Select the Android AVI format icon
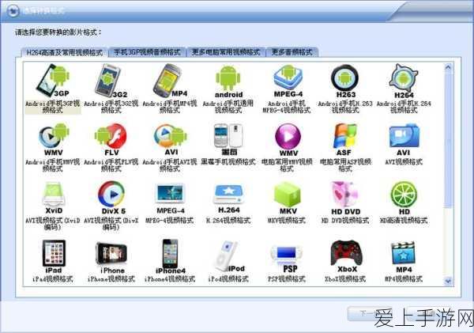Screen dimensions: 474x333 (170, 139)
